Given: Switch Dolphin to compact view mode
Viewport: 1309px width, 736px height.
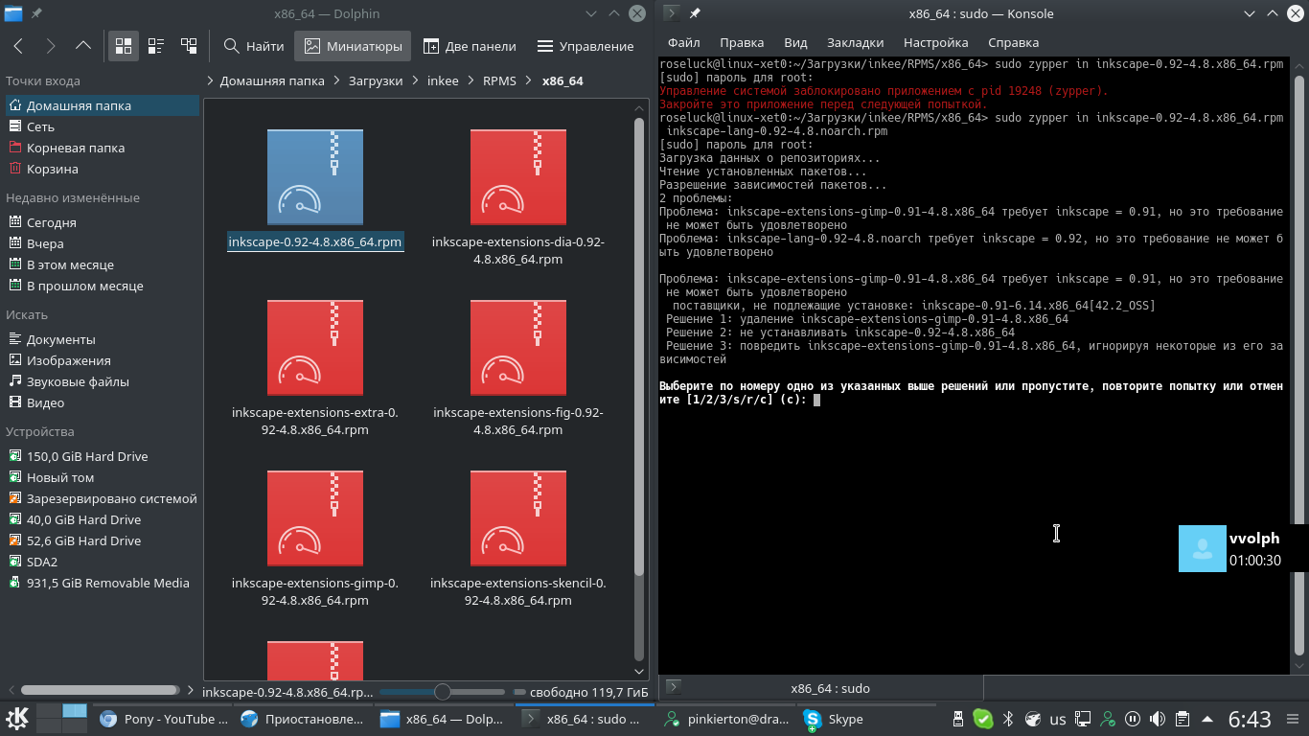Looking at the screenshot, I should (156, 46).
